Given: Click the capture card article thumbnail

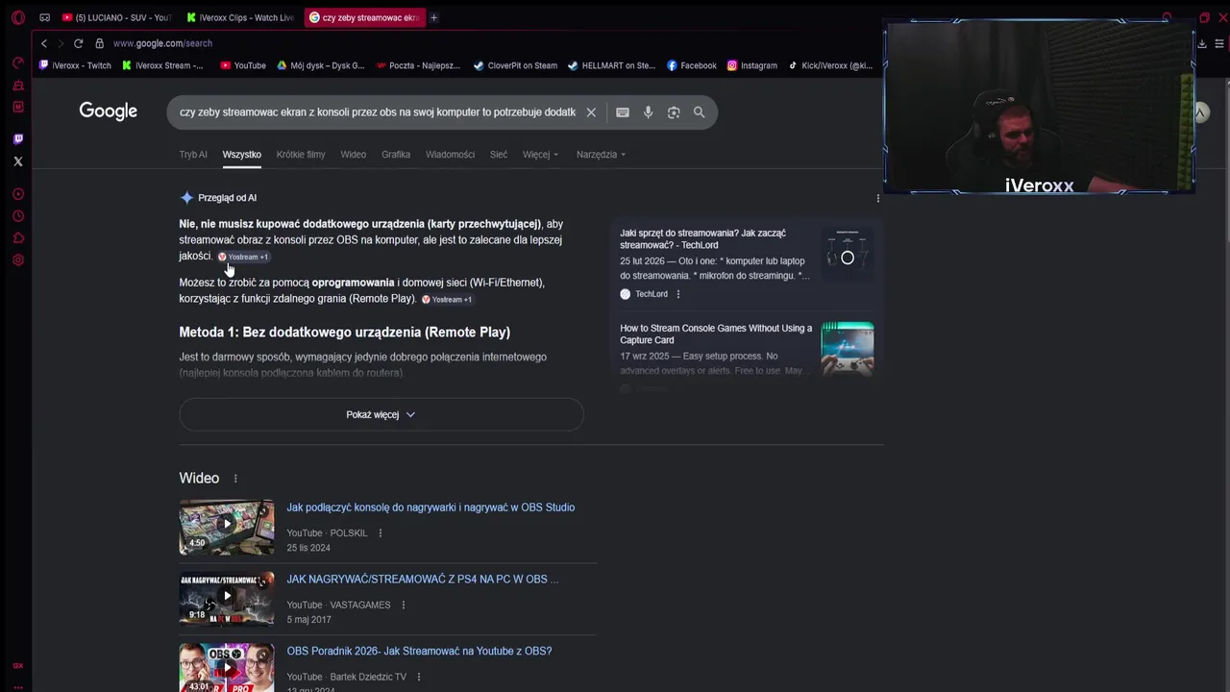Looking at the screenshot, I should 848,348.
